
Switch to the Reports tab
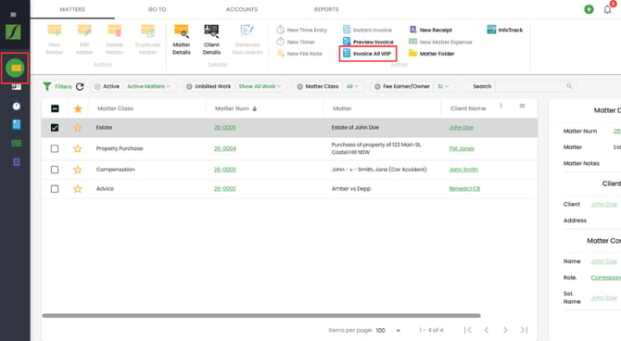point(326,9)
